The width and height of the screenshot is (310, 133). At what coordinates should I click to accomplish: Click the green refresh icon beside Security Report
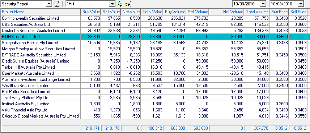pyautogui.click(x=57, y=4)
